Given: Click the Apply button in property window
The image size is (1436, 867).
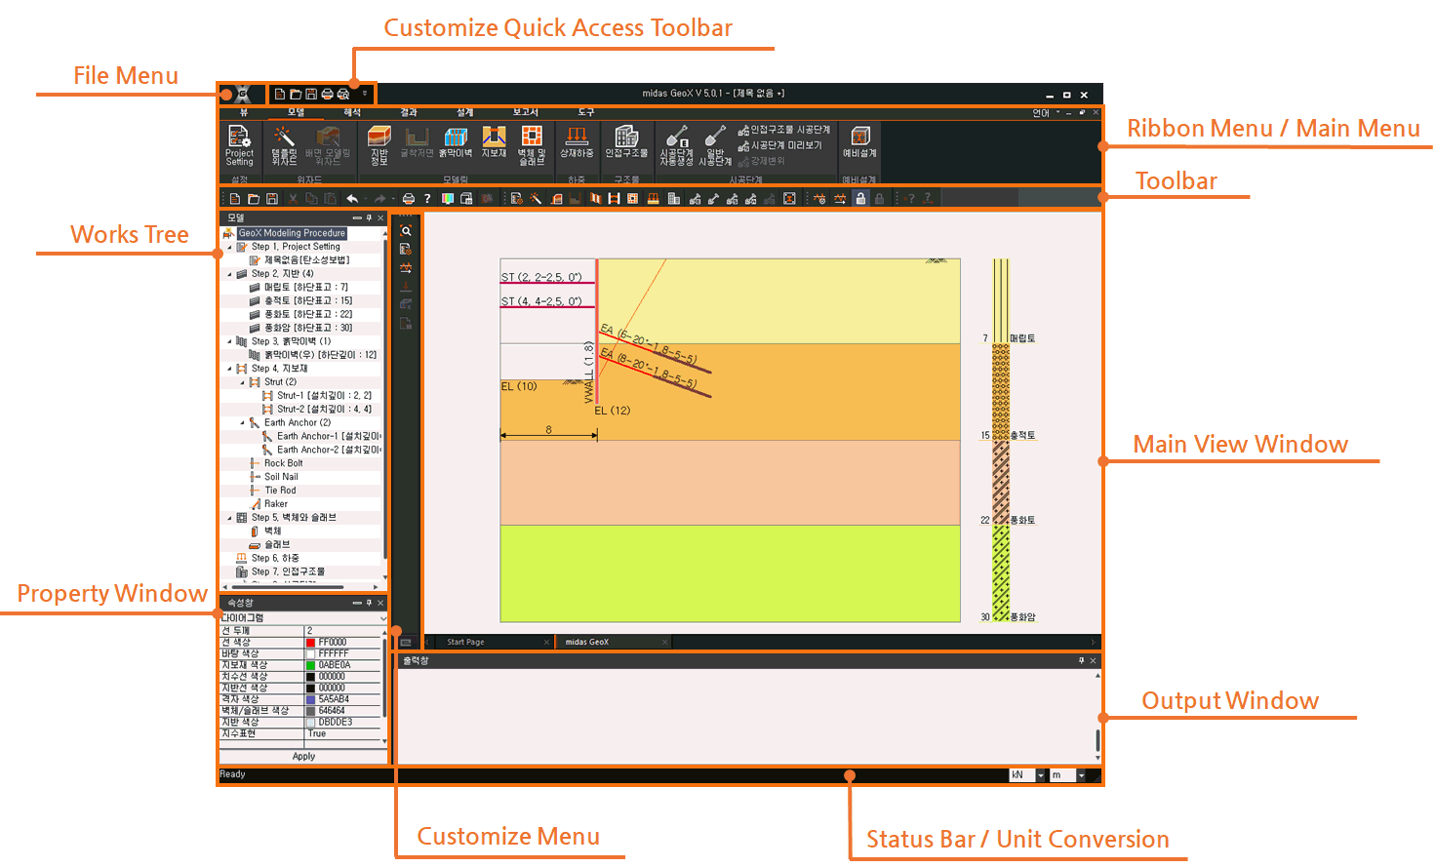Looking at the screenshot, I should 303,757.
